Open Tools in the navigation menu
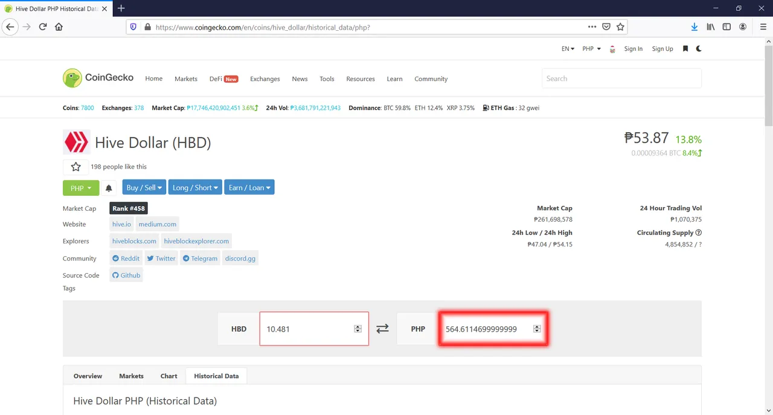The image size is (773, 415). pyautogui.click(x=327, y=79)
